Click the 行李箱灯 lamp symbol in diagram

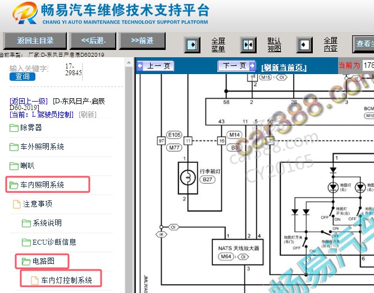(x=188, y=178)
